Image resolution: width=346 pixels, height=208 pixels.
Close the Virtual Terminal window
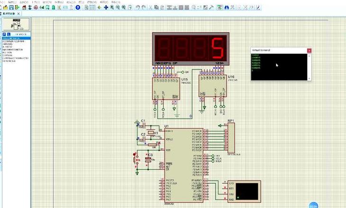click(x=309, y=51)
